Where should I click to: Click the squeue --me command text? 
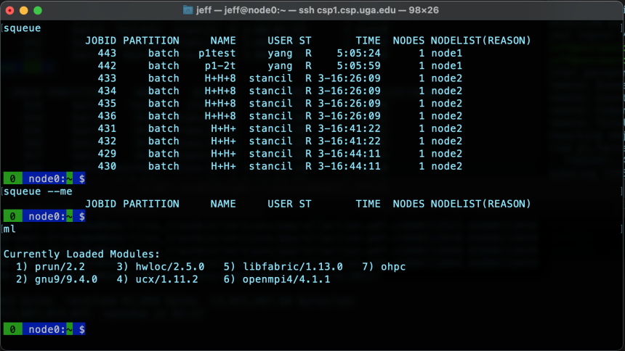click(38, 191)
